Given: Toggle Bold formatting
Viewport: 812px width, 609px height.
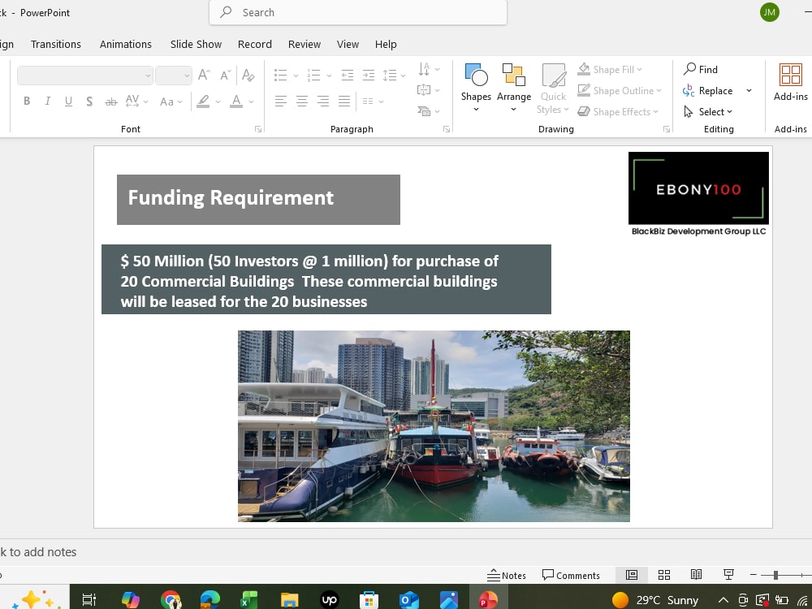Looking at the screenshot, I should [x=27, y=101].
